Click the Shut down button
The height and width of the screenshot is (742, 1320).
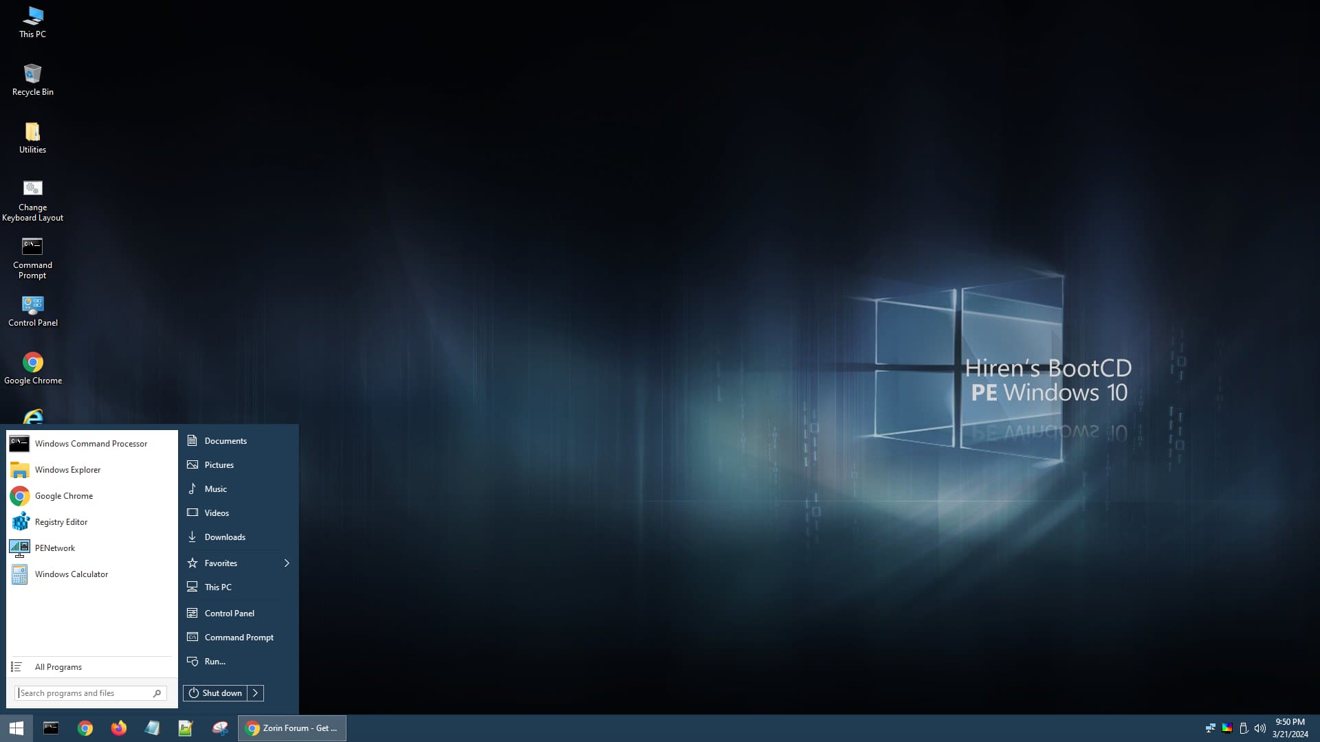click(215, 693)
